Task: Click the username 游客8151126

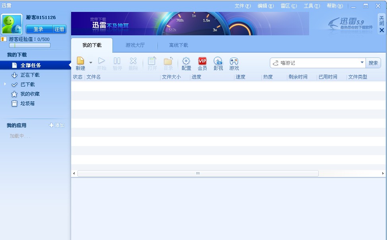Action: [x=41, y=17]
